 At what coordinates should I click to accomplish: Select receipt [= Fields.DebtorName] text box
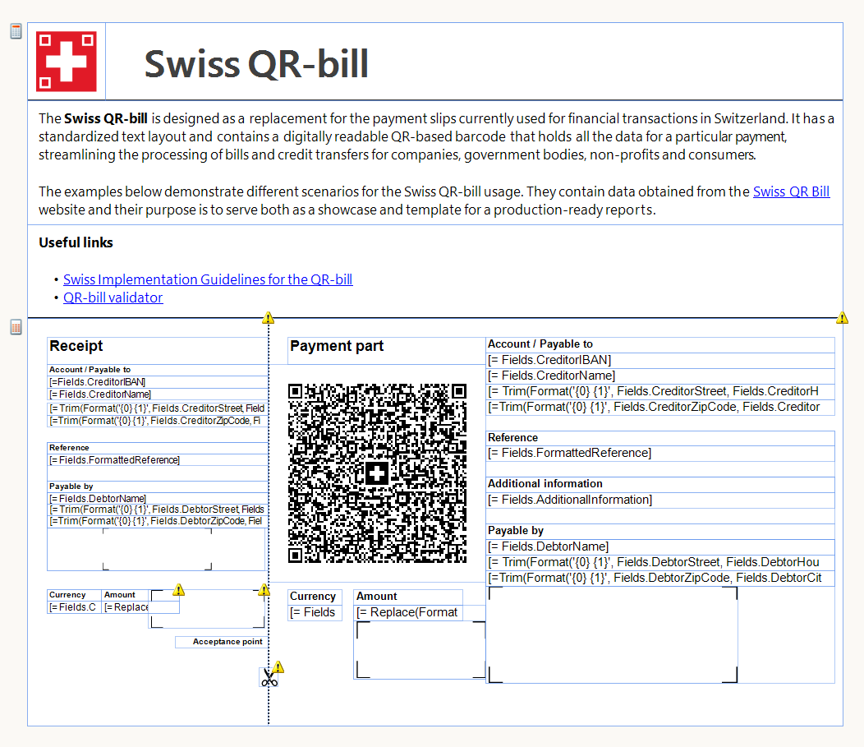tap(158, 498)
